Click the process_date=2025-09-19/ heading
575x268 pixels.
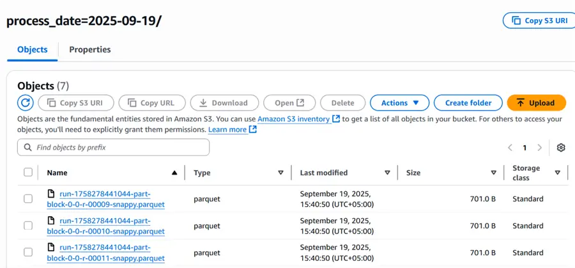(x=84, y=21)
